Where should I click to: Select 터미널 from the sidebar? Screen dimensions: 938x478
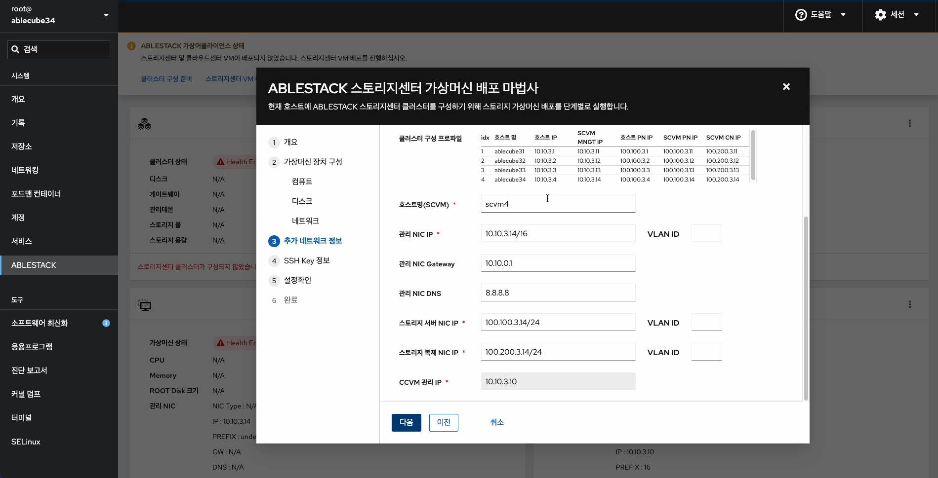coord(21,417)
